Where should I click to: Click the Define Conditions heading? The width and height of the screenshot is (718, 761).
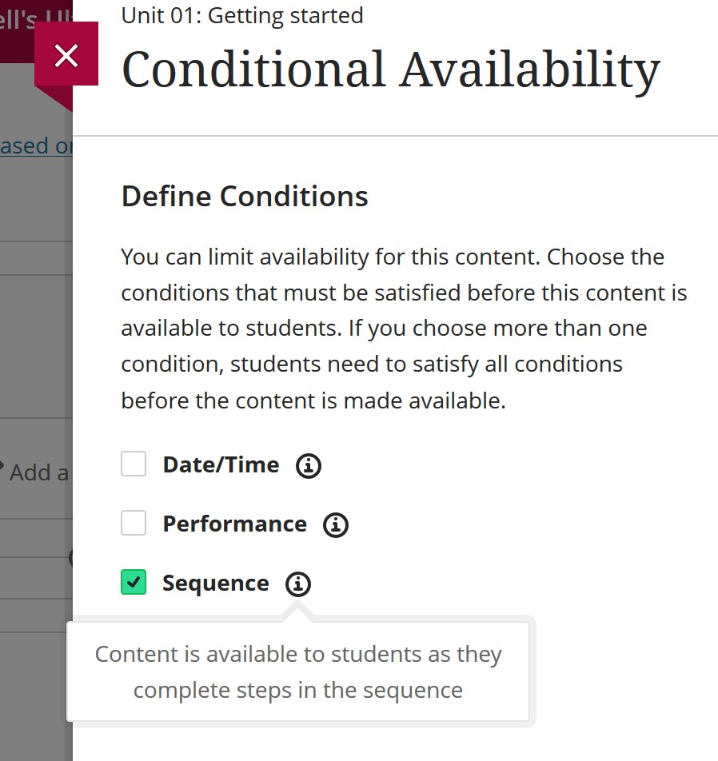(245, 196)
